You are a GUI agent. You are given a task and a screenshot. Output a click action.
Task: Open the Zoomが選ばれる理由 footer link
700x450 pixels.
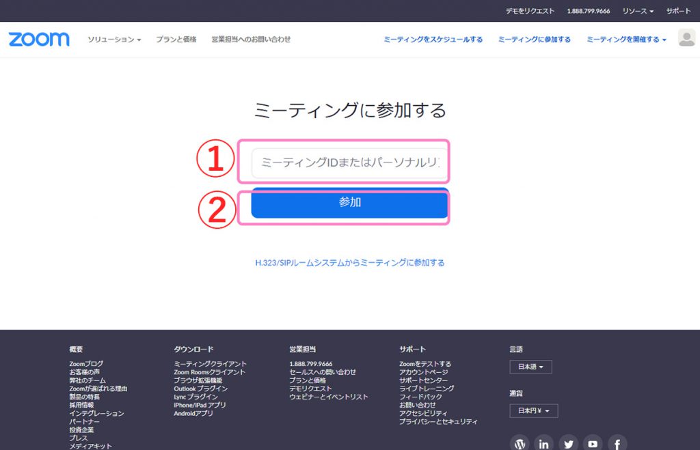tap(98, 389)
